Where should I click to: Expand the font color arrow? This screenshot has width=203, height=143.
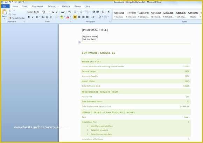click(70, 17)
